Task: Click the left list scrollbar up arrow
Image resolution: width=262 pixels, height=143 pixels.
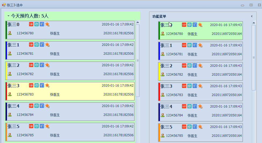Action: coord(138,22)
